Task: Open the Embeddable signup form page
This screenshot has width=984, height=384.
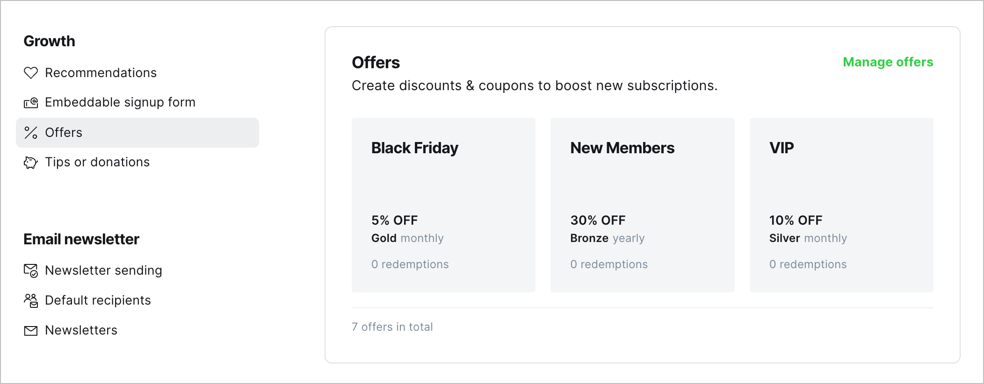Action: pos(120,102)
